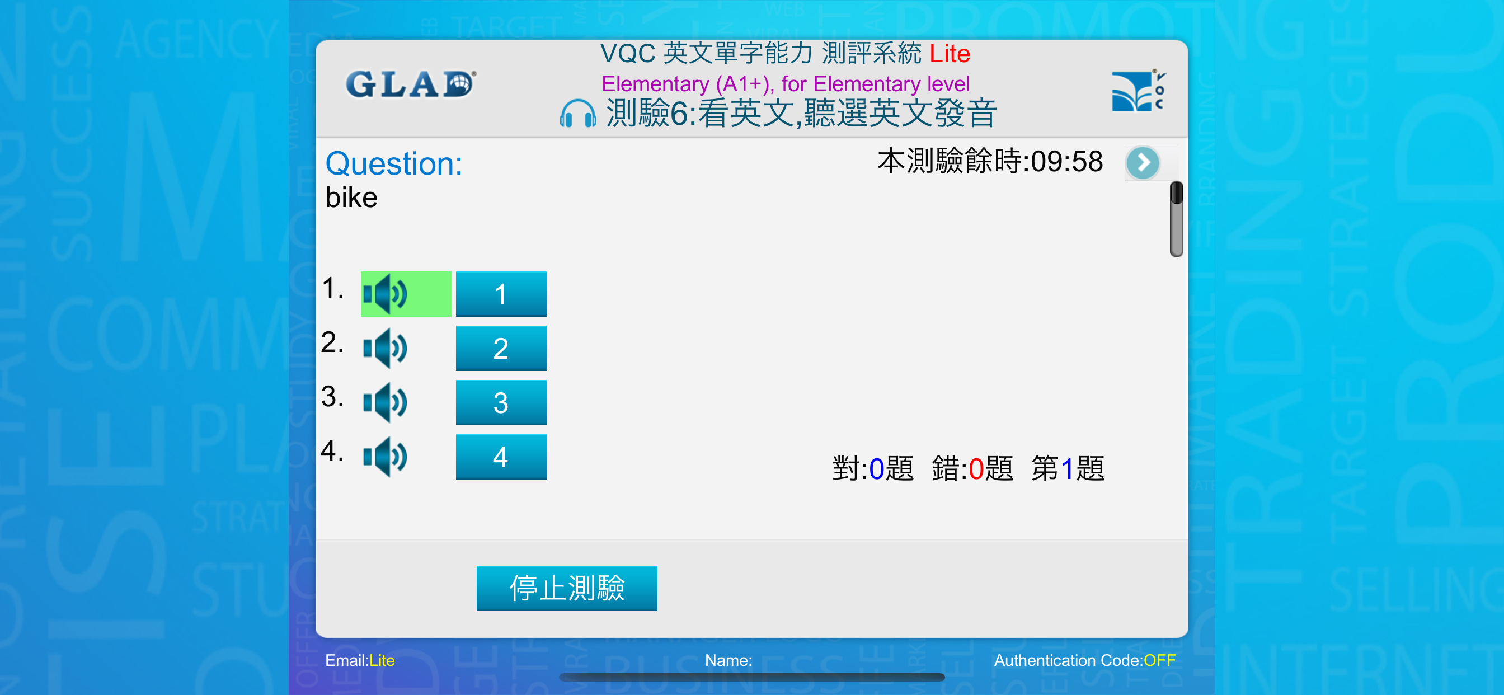Click the question number 第1題

1068,468
